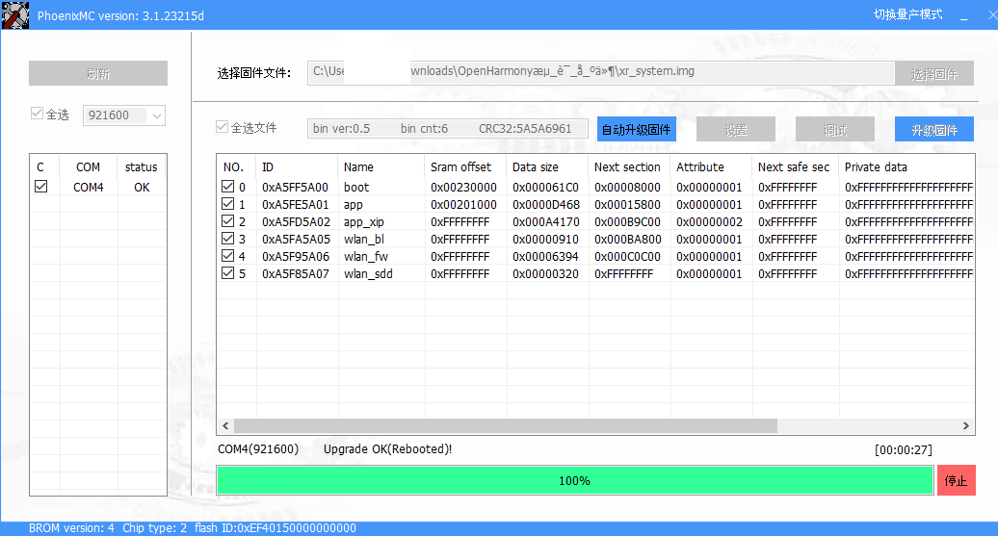
Task: Select the ID cell 0xA5FF5A00
Action: click(x=296, y=187)
